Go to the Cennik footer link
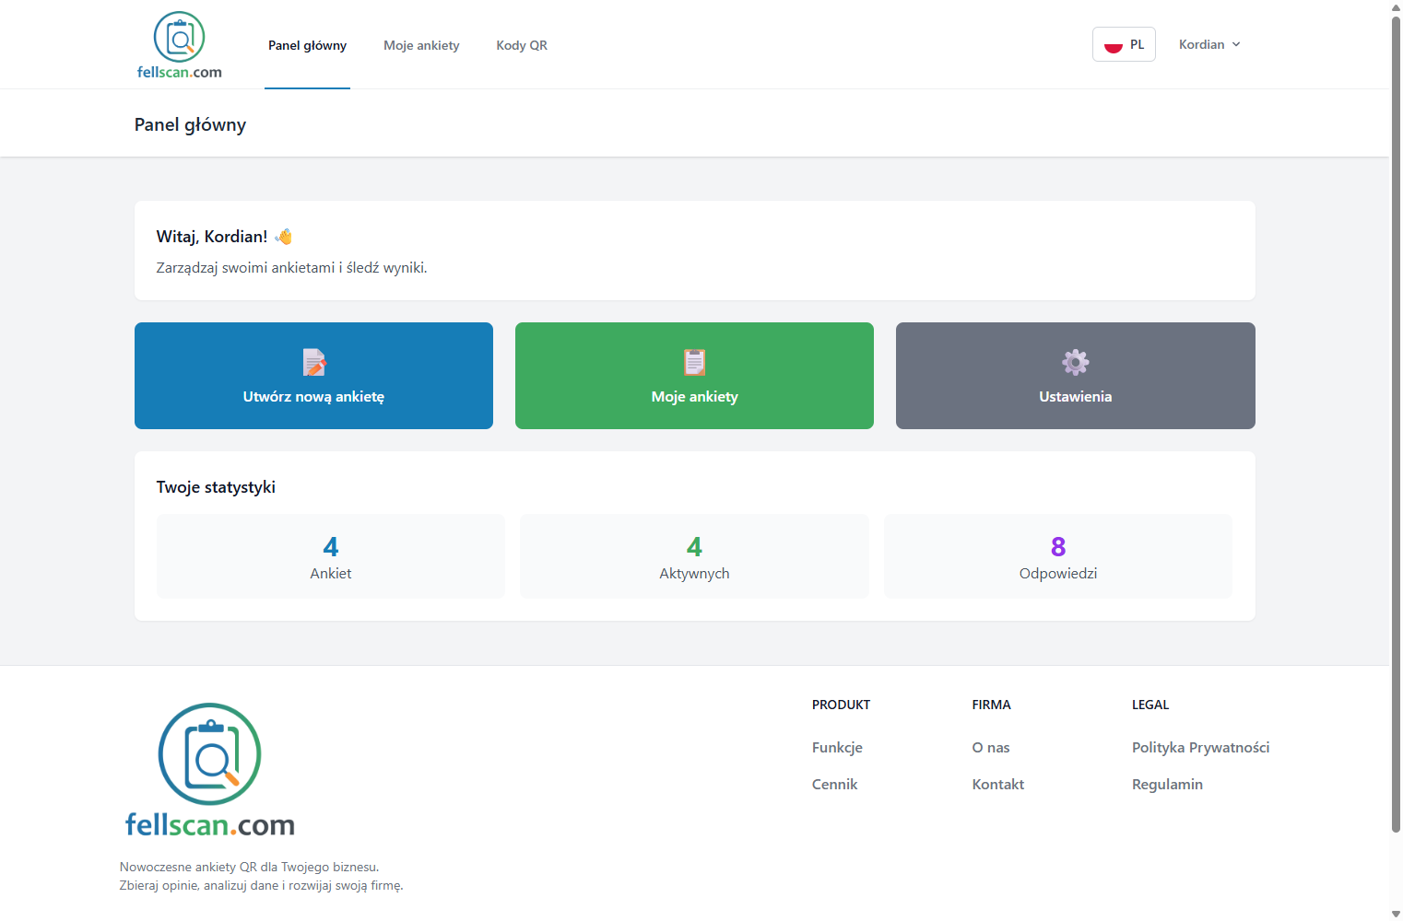 834,784
